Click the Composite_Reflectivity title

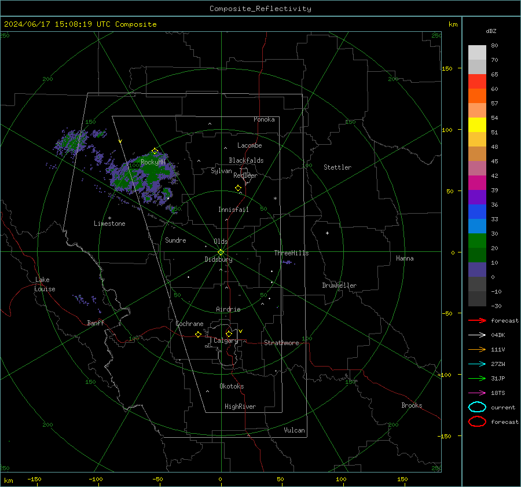tap(260, 9)
